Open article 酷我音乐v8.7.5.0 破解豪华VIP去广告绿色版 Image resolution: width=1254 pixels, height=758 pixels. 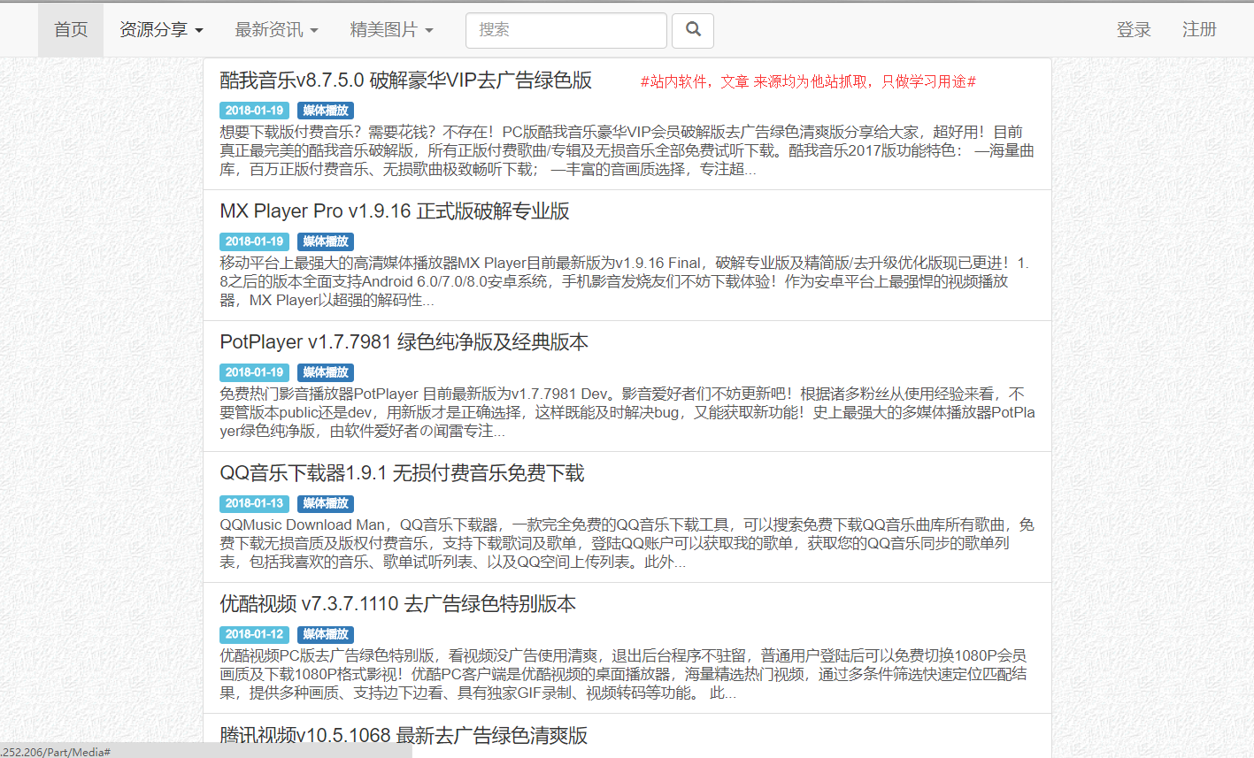[x=405, y=80]
